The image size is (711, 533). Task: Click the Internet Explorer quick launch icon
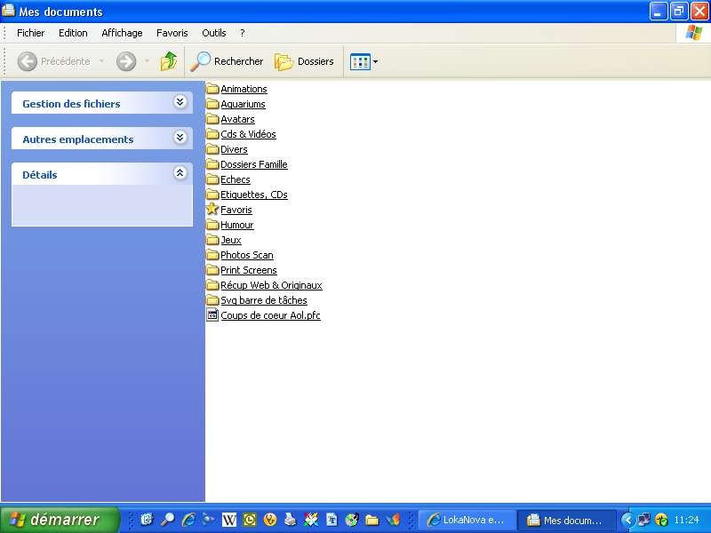188,521
